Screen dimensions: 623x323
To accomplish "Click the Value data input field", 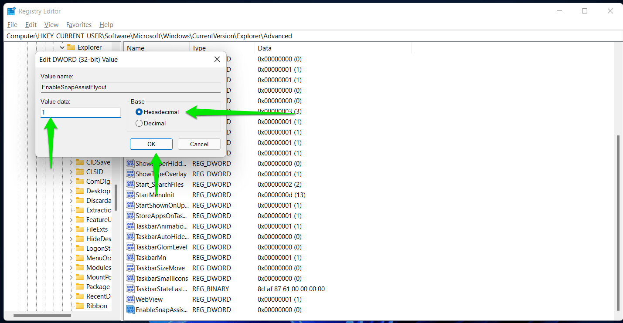I will tap(81, 113).
